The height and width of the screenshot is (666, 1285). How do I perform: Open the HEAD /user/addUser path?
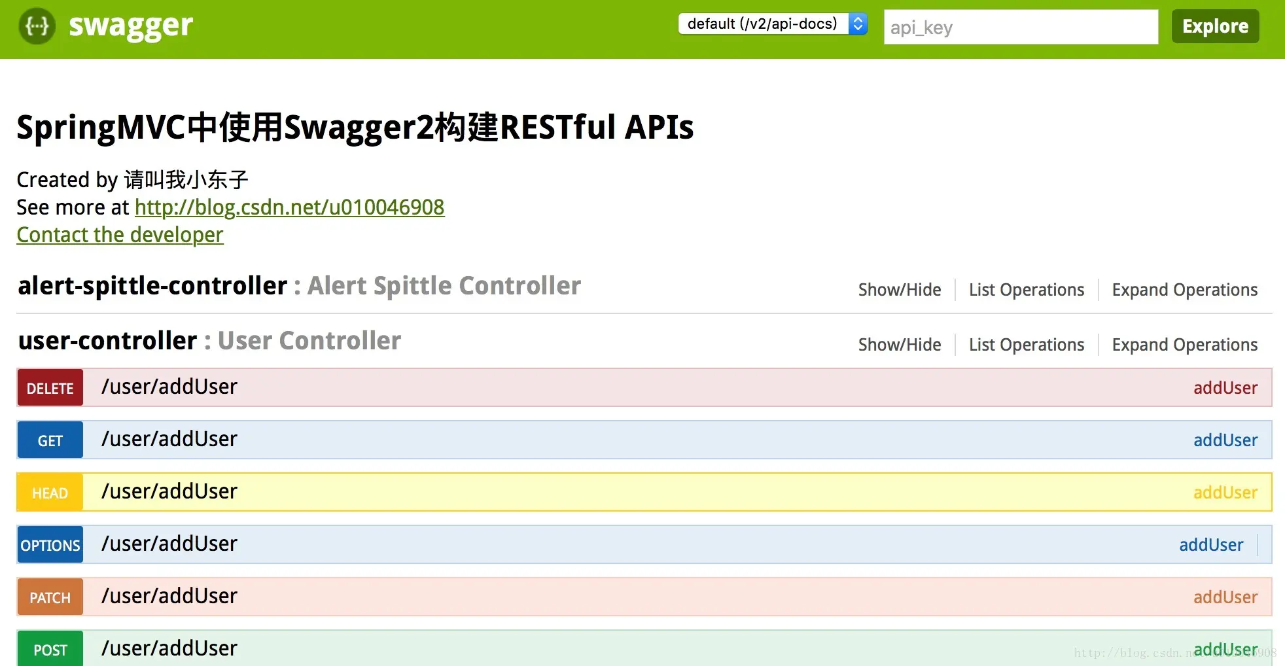coord(169,491)
